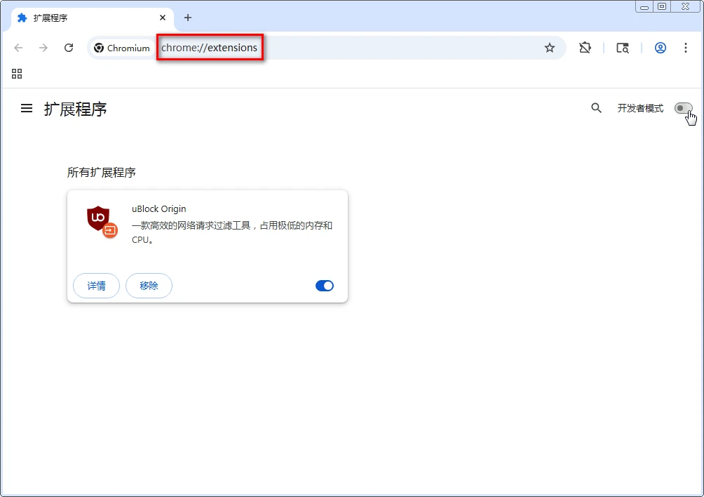Search extensions with the magnifier icon
The image size is (704, 497).
596,108
